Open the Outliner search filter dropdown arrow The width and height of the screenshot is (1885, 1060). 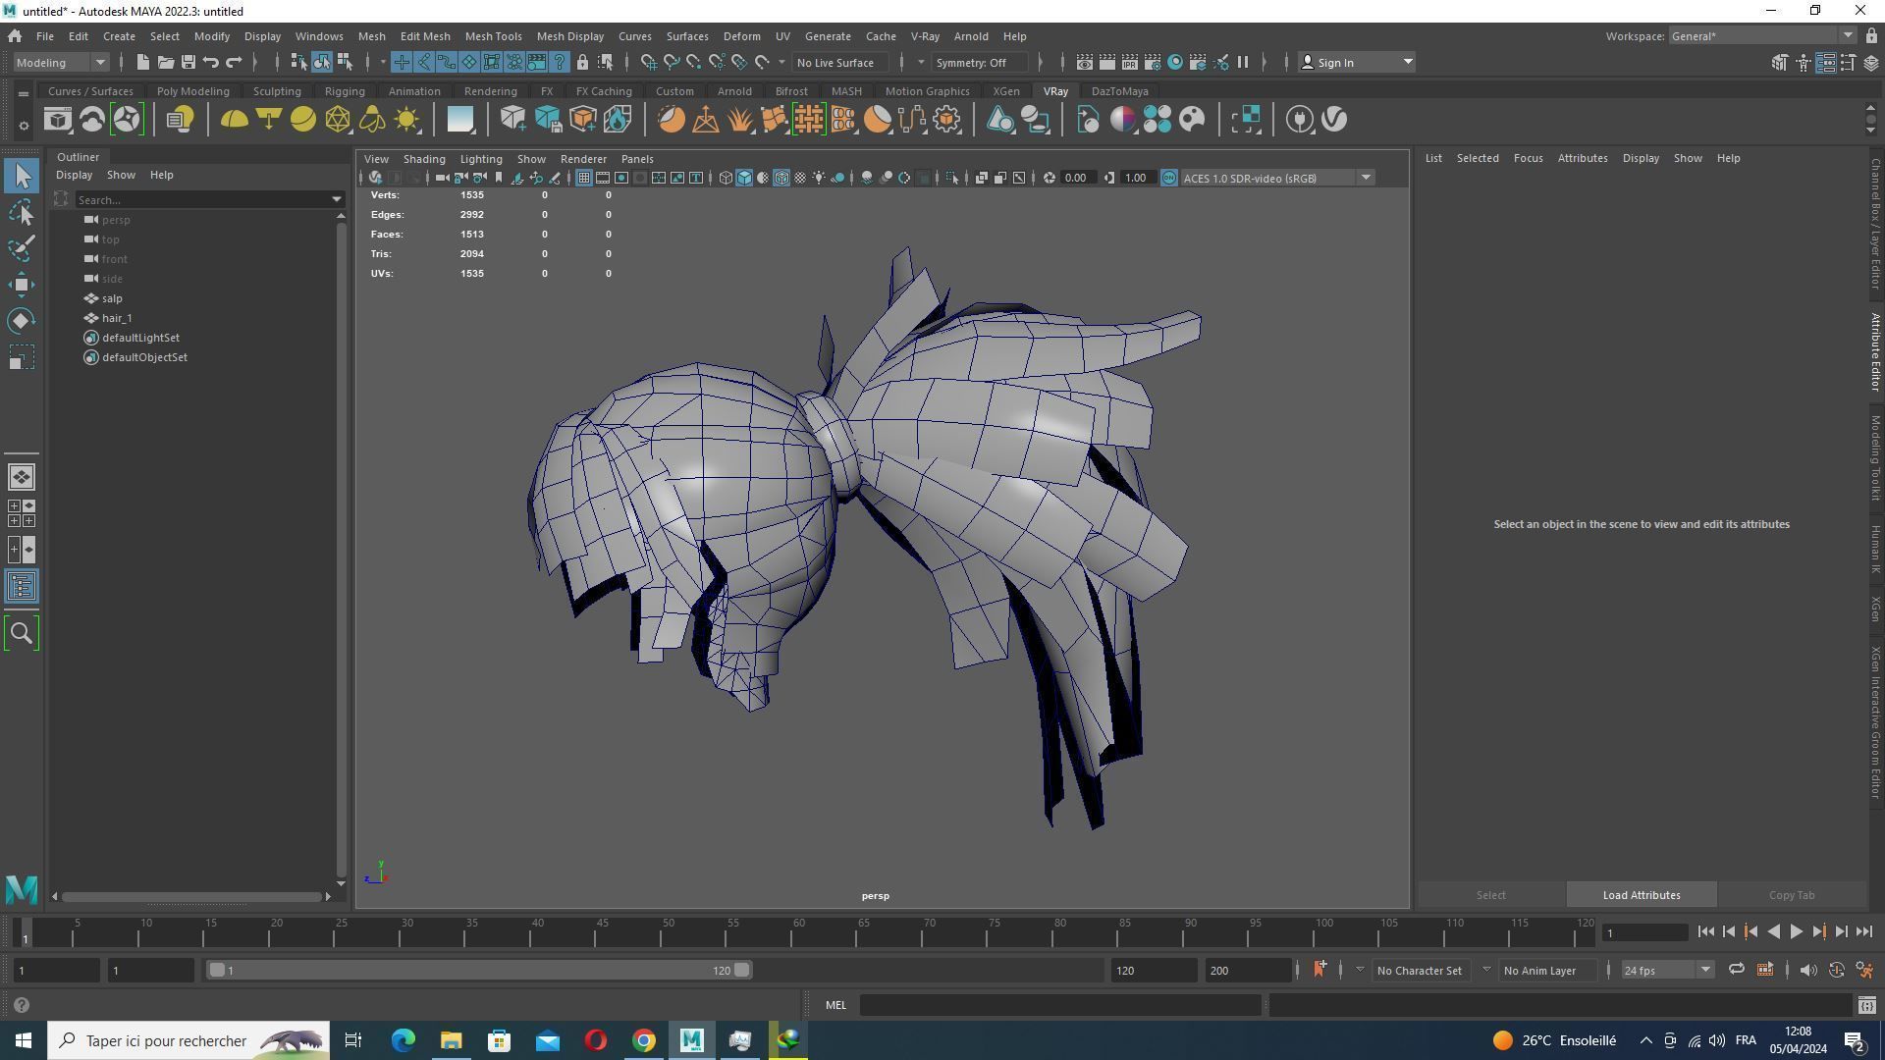[337, 200]
